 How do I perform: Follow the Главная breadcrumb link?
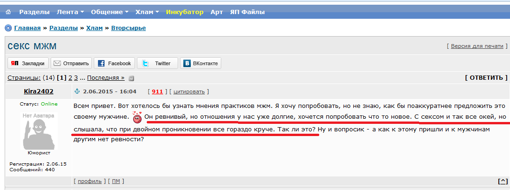coord(27,28)
